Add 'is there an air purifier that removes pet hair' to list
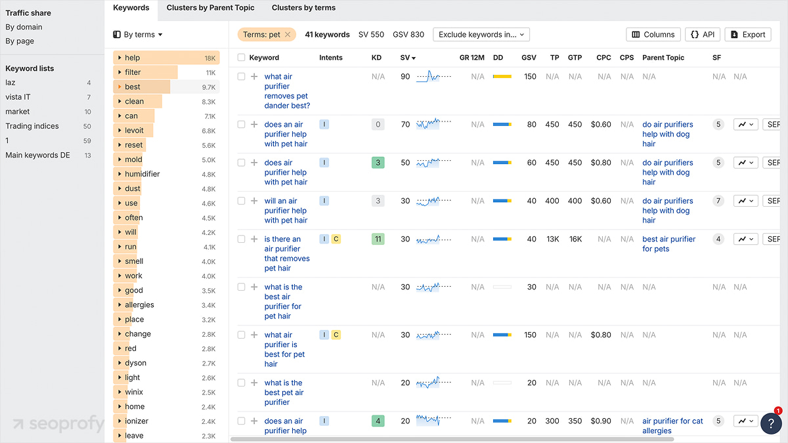Image resolution: width=788 pixels, height=443 pixels. [254, 239]
